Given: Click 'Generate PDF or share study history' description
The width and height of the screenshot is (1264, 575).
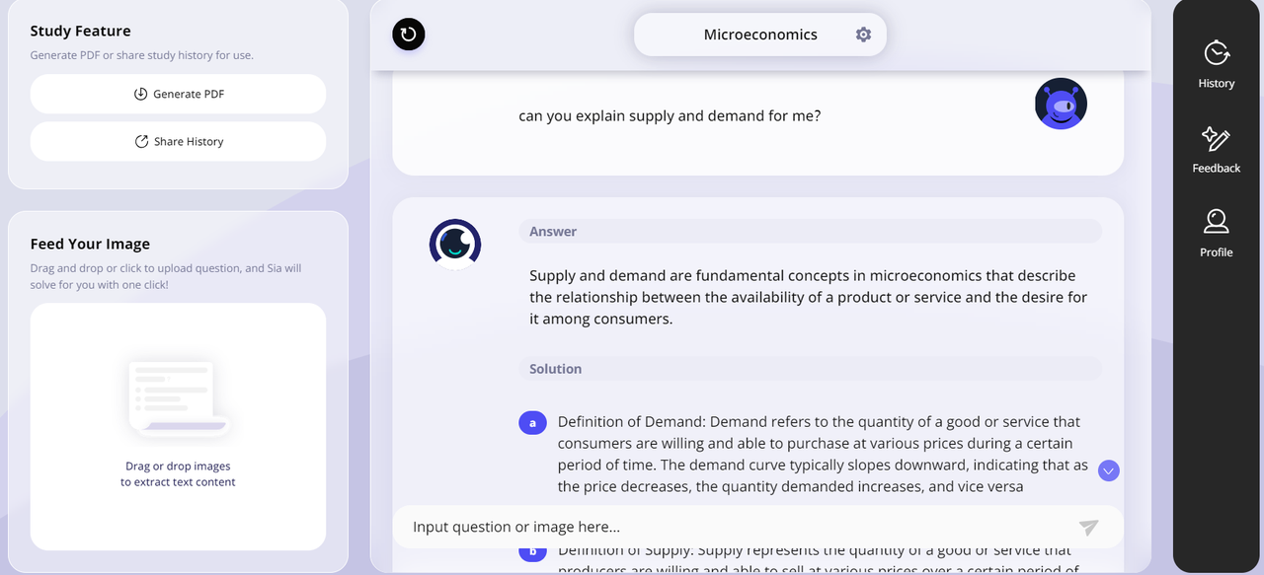Looking at the screenshot, I should (x=141, y=55).
